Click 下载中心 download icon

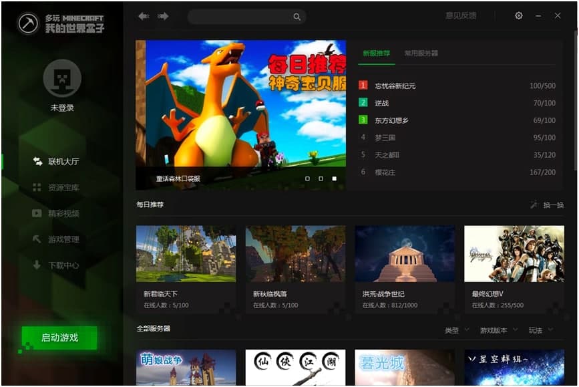[x=37, y=265]
